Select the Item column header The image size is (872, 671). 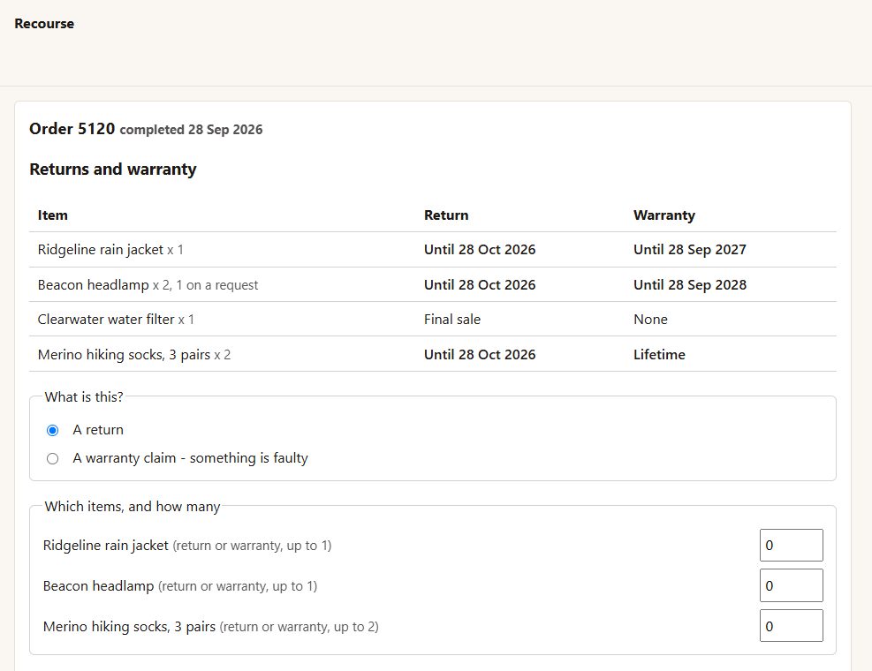[53, 215]
